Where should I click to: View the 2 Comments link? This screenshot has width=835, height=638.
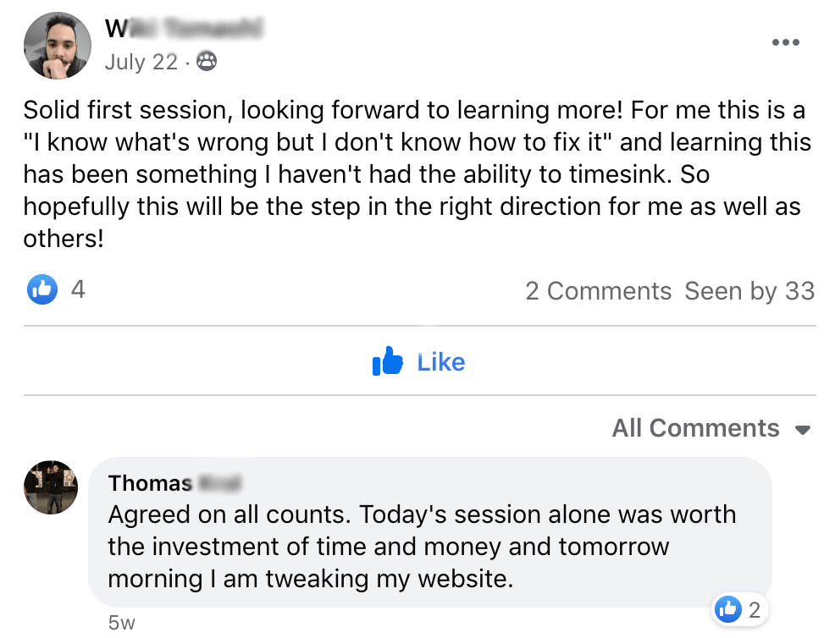tap(598, 291)
